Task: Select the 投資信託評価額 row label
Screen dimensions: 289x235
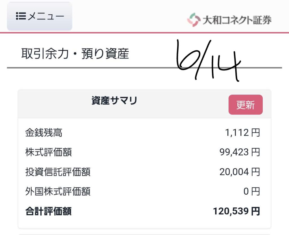Action: (58, 172)
